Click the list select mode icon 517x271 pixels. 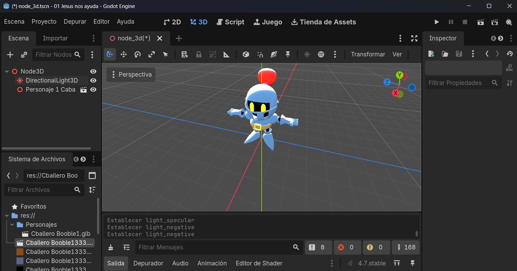click(x=184, y=55)
